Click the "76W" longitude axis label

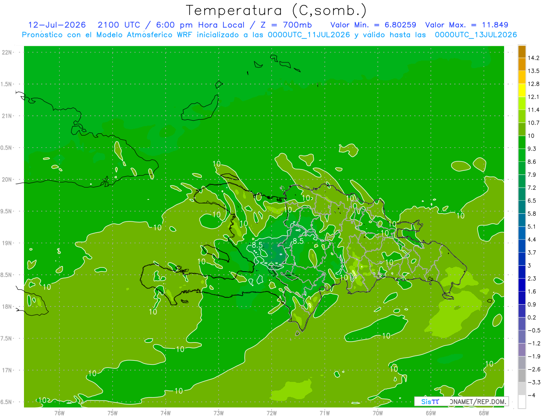point(59,413)
